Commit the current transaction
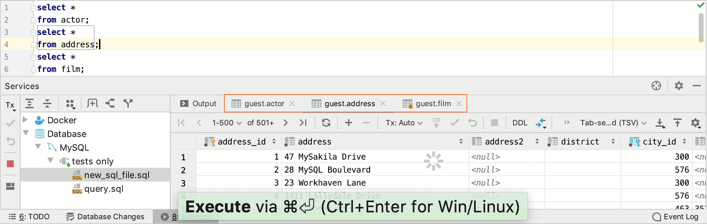The width and height of the screenshot is (707, 224). coord(454,123)
